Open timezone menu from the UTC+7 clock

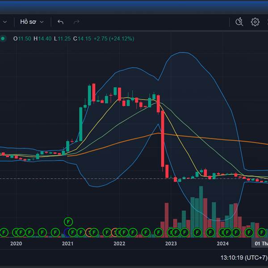(244, 258)
